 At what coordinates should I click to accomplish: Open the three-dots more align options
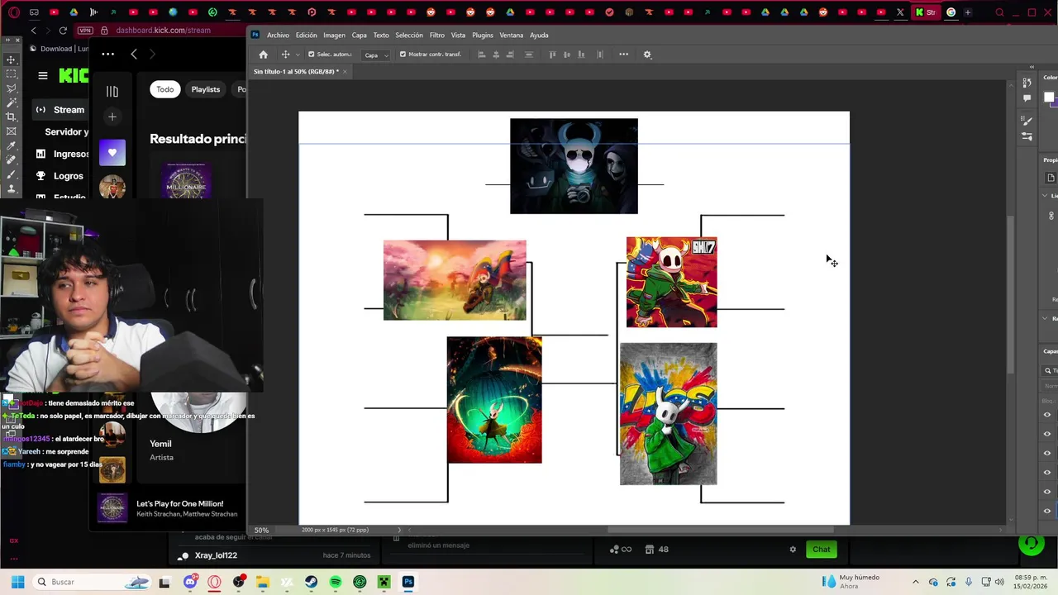click(x=623, y=55)
